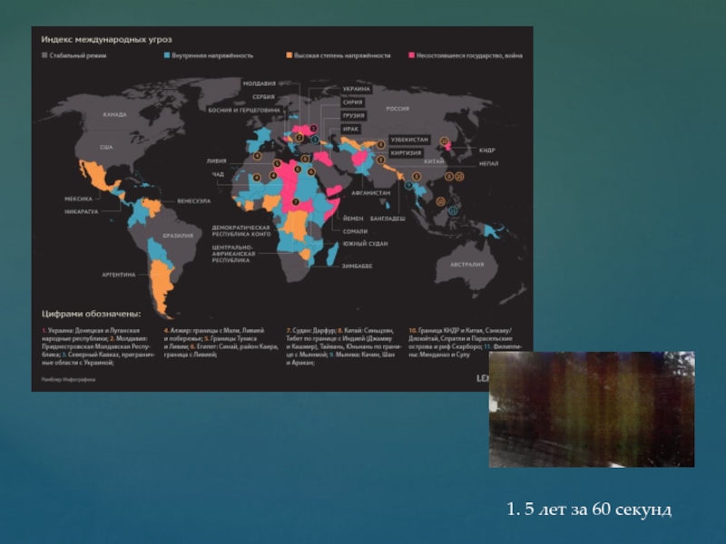Open the video thumbnail above the caption

pyautogui.click(x=592, y=410)
